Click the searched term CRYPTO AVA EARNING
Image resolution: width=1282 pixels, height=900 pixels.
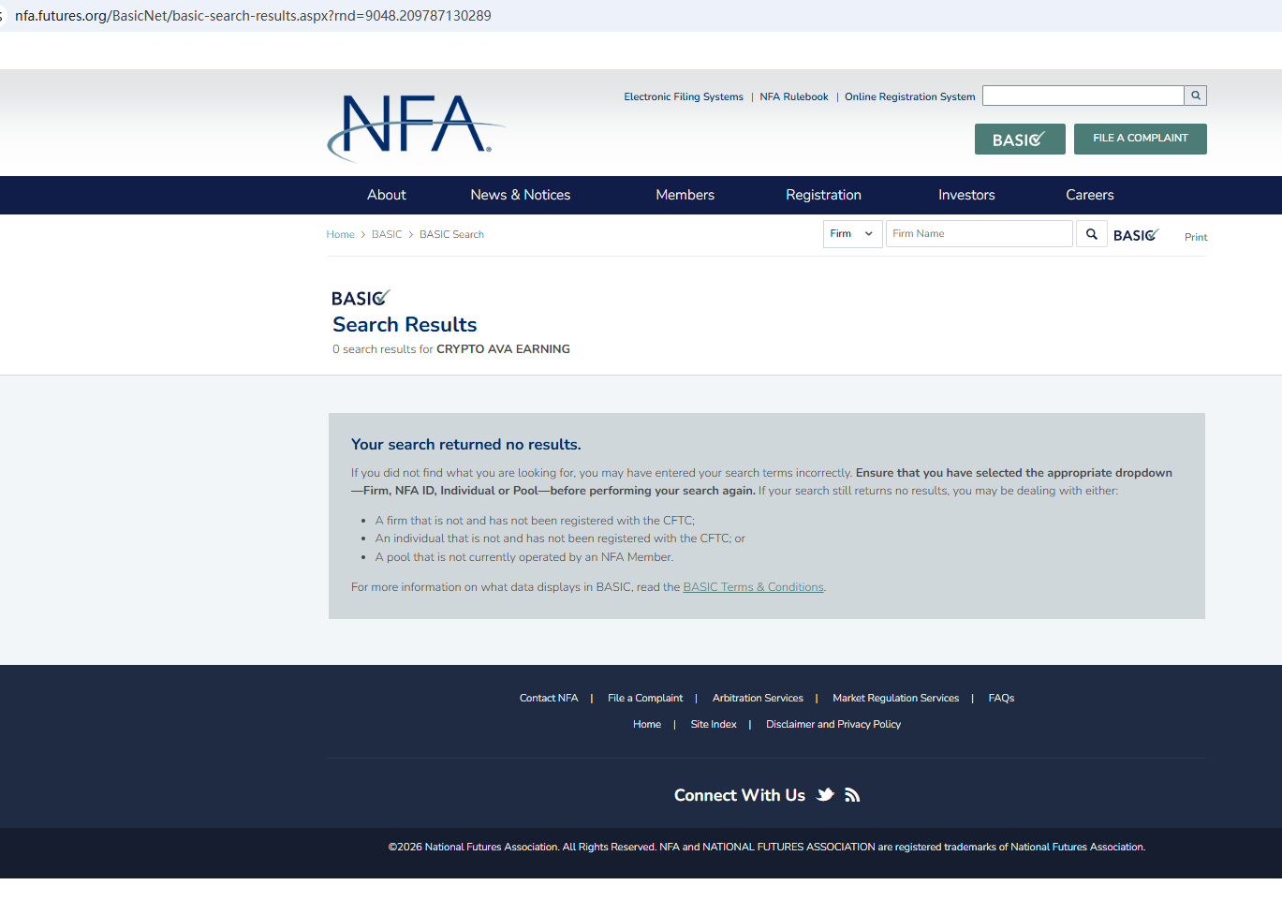coord(503,349)
